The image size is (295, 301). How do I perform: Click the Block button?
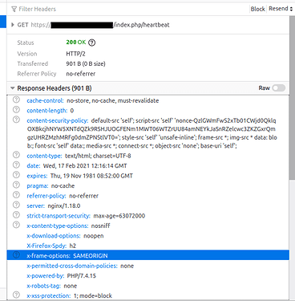257,9
